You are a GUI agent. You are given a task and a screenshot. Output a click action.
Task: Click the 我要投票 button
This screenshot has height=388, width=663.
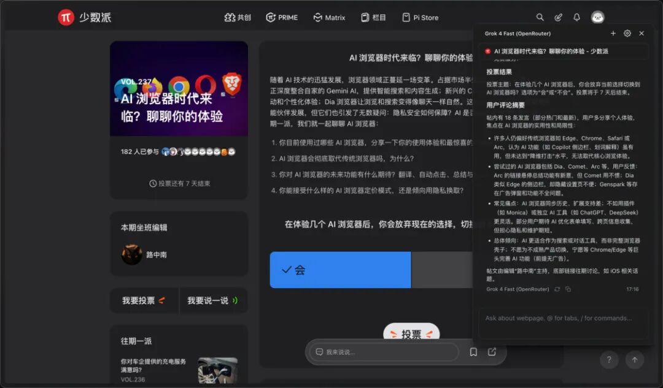coord(144,300)
